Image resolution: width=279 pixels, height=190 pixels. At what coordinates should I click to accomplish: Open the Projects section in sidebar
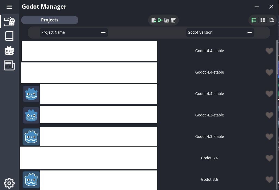click(9, 21)
